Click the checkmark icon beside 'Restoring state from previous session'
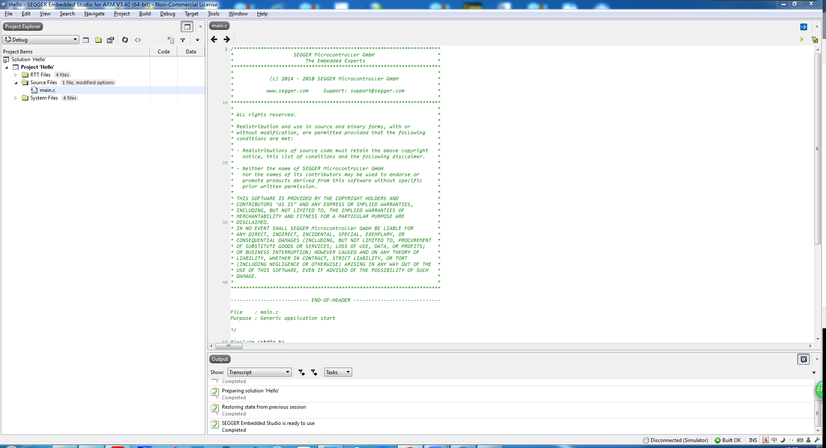The image size is (826, 448). click(215, 408)
